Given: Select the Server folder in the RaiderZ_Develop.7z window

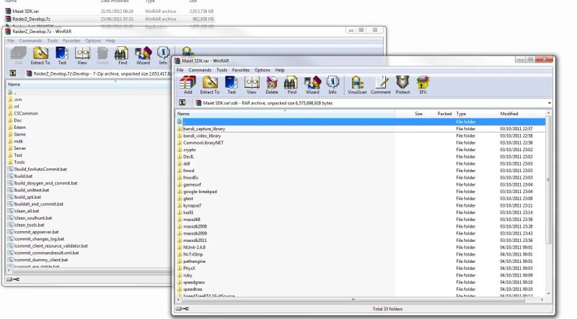Looking at the screenshot, I should pos(19,148).
